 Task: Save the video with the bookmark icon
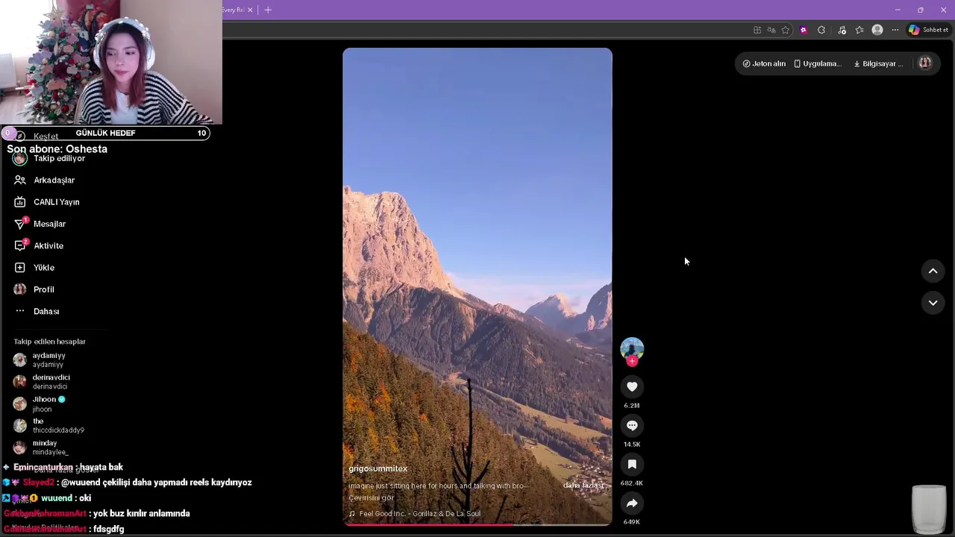(x=632, y=464)
